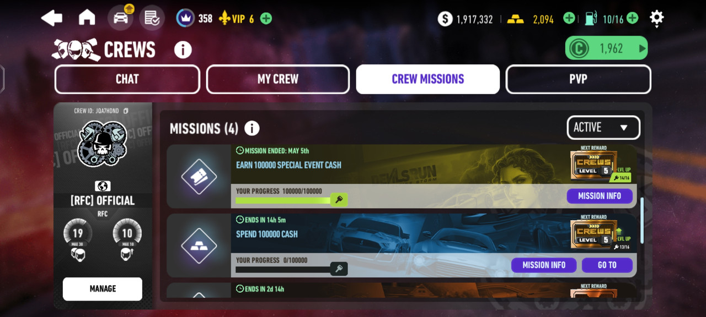Click the info icon next to Missions
Screen dimensions: 706x317
pos(252,129)
